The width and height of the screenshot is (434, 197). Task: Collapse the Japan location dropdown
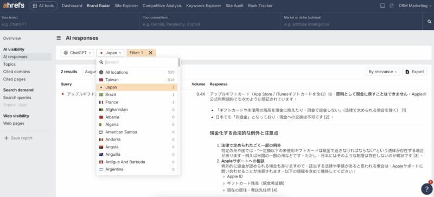pyautogui.click(x=110, y=53)
